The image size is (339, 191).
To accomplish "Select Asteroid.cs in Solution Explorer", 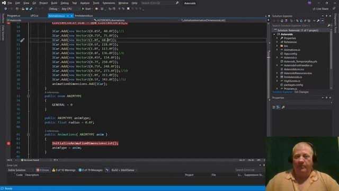I will [x=290, y=58].
